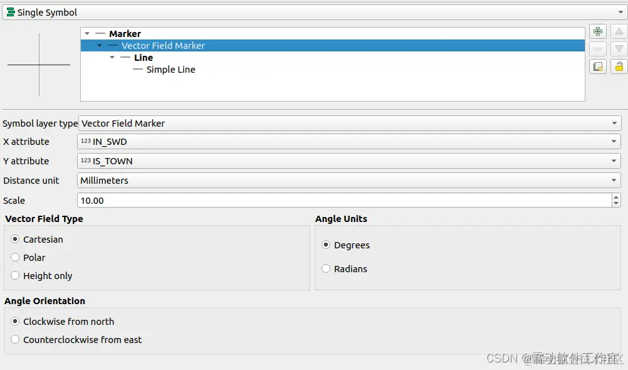
Task: Select Polar vector field type
Action: pyautogui.click(x=15, y=257)
